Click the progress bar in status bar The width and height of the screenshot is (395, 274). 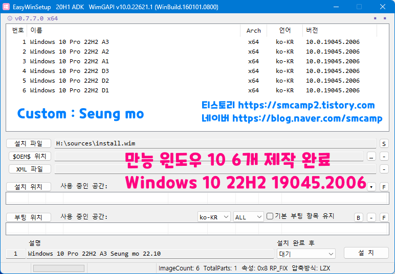[59, 268]
